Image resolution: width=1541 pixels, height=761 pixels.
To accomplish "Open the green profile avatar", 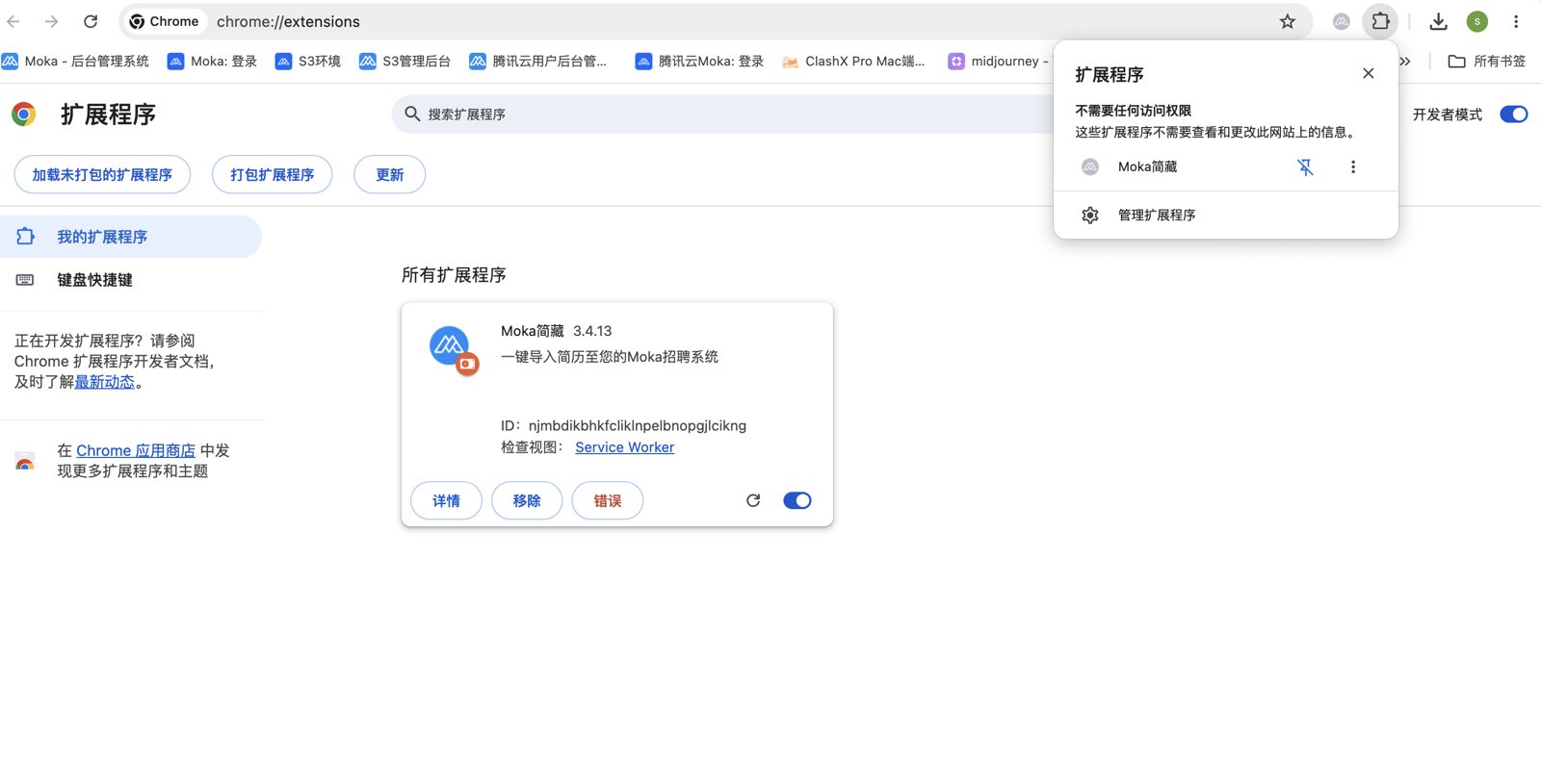I will coord(1477,21).
